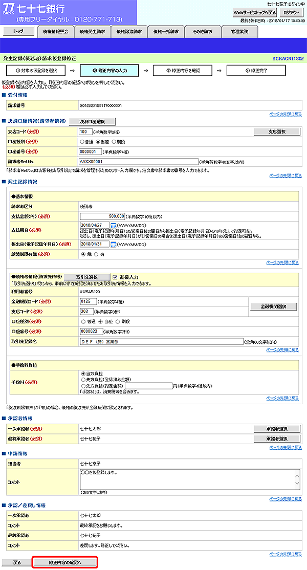This screenshot has height=570, width=307.
Task: Click ページの先頭に戻る link under 受付情報
Action: tap(286, 114)
